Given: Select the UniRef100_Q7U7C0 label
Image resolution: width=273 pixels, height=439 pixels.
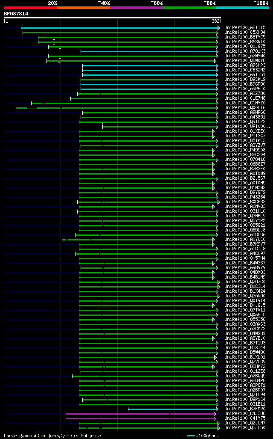Looking at the screenshot, I should pyautogui.click(x=245, y=282).
